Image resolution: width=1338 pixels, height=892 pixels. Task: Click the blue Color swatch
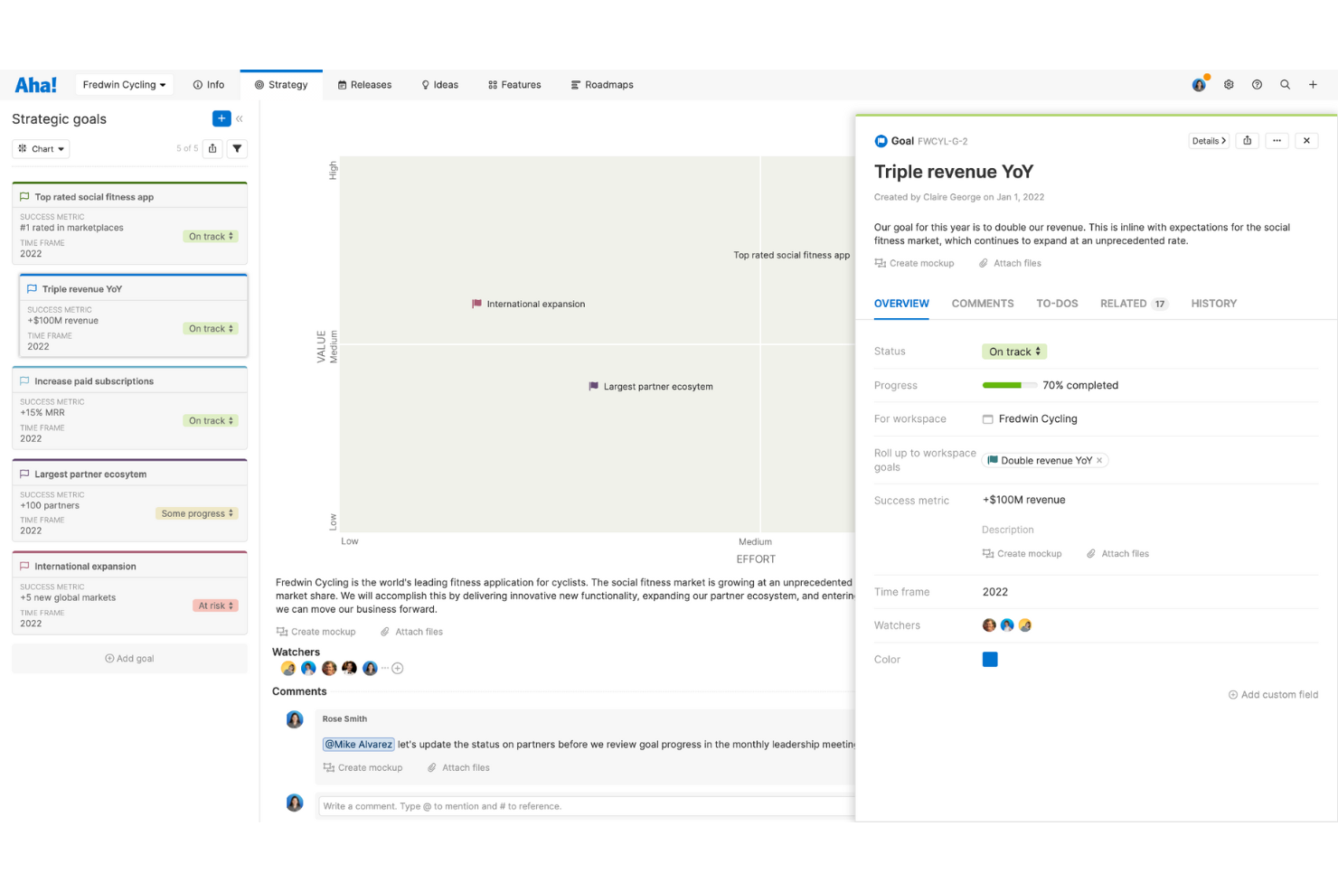[x=990, y=660]
